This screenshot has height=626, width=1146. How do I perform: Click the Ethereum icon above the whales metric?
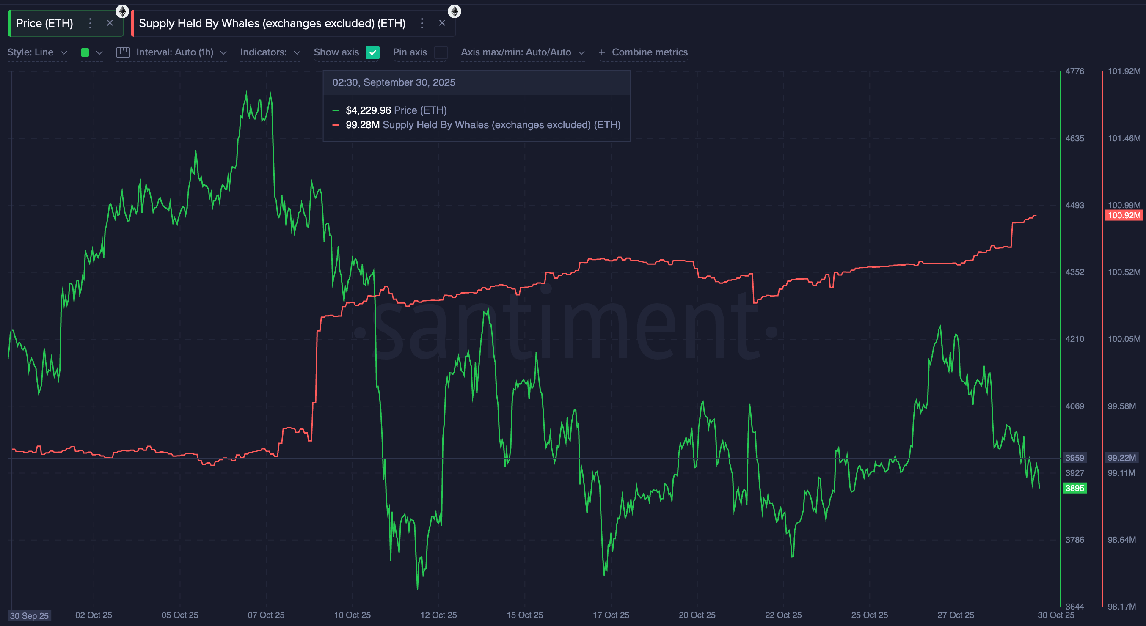pos(454,11)
